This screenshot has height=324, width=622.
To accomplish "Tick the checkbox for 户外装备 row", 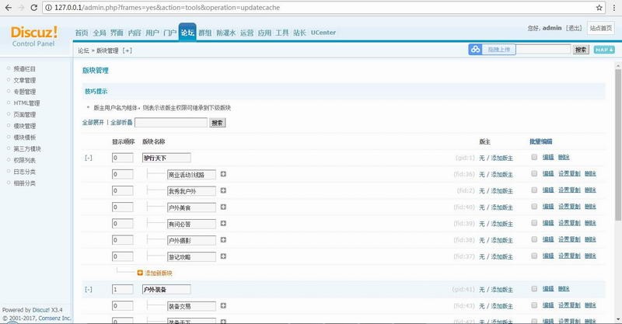I will click(534, 289).
